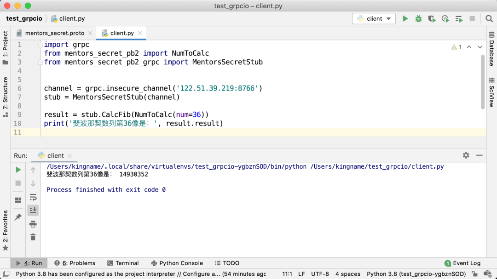Change line separator LF
The image size is (497, 279).
click(x=301, y=274)
